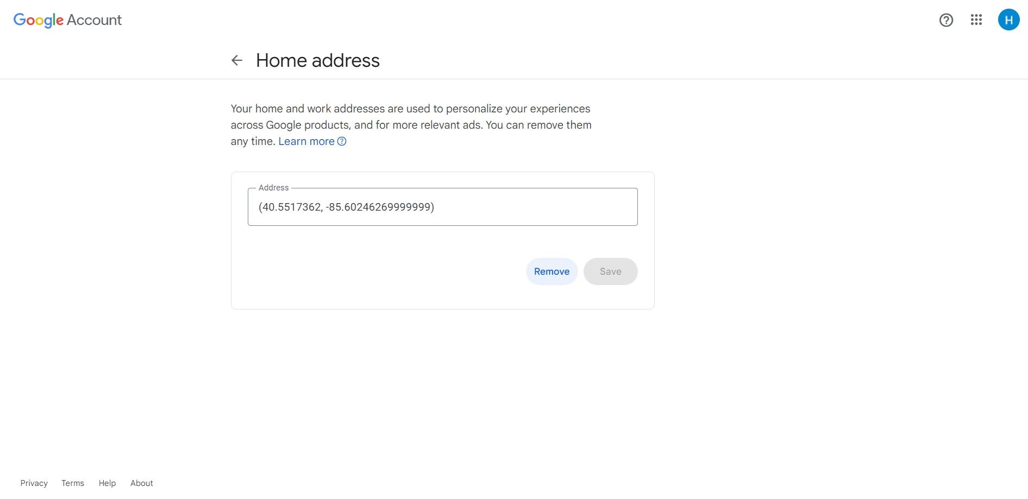Click the Address field label
This screenshot has width=1028, height=499.
pyautogui.click(x=273, y=187)
